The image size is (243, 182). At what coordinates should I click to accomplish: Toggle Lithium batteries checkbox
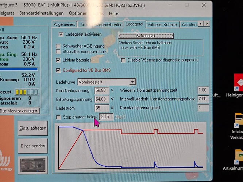pyautogui.click(x=58, y=60)
